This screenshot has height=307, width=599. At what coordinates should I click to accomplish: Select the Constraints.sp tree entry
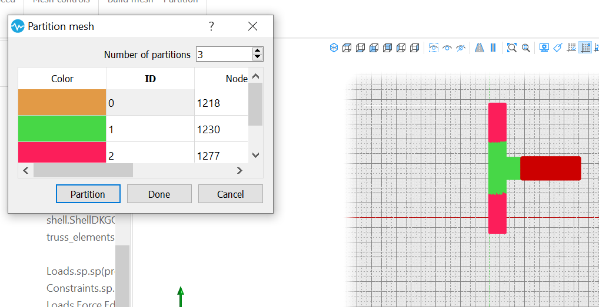coord(81,288)
